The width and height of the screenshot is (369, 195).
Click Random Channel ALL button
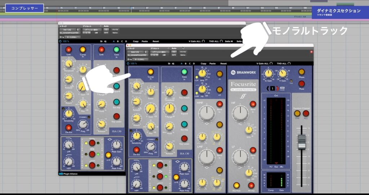coord(306,113)
